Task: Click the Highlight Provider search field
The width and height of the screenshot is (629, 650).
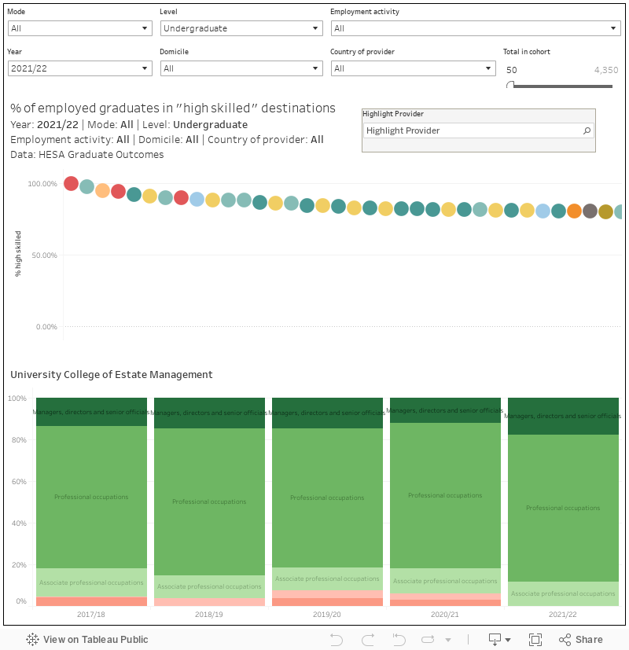Action: [472, 130]
